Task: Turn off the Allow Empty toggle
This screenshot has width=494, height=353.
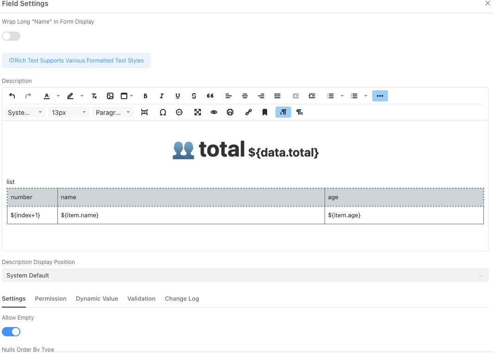Action: tap(11, 332)
